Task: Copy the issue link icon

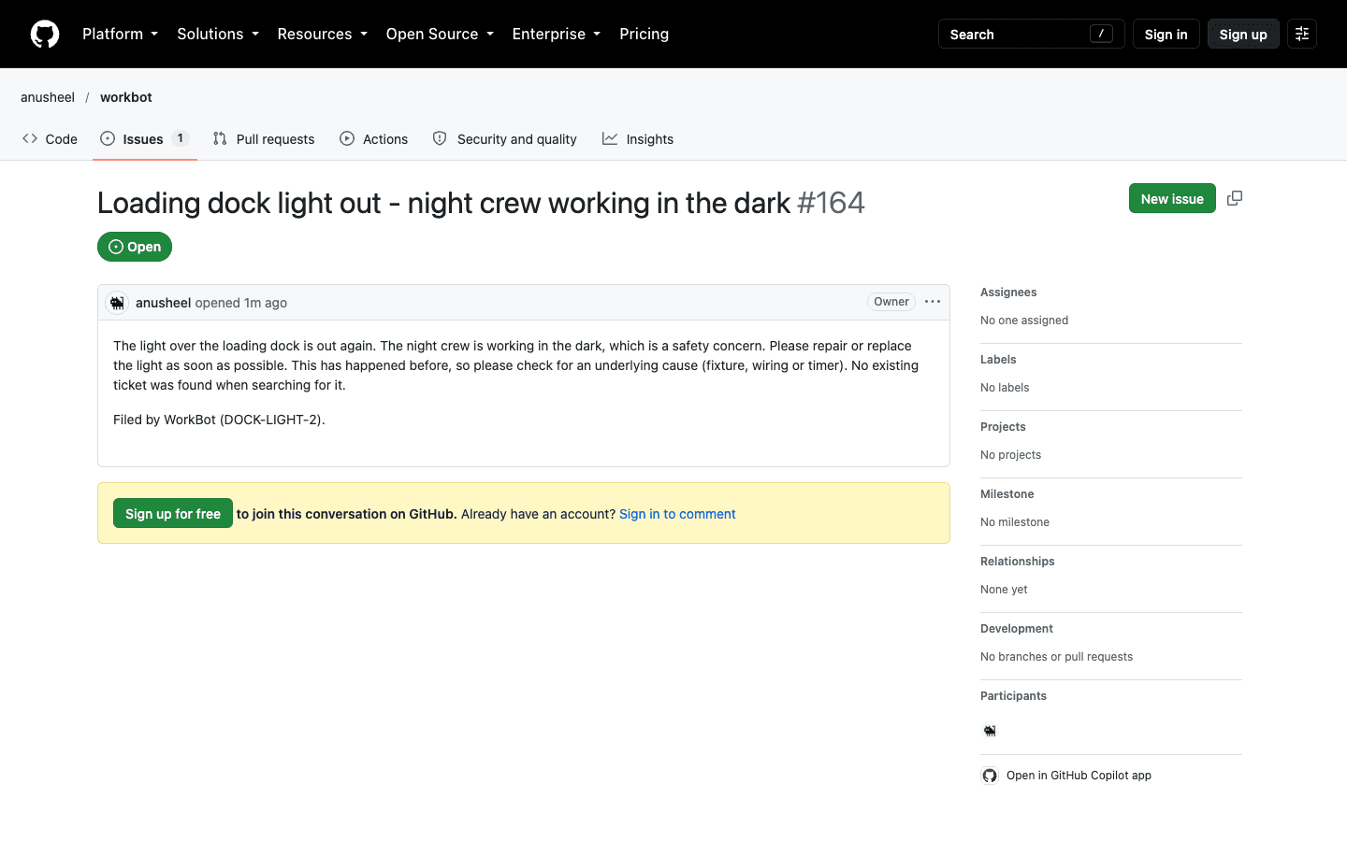Action: tap(1235, 198)
